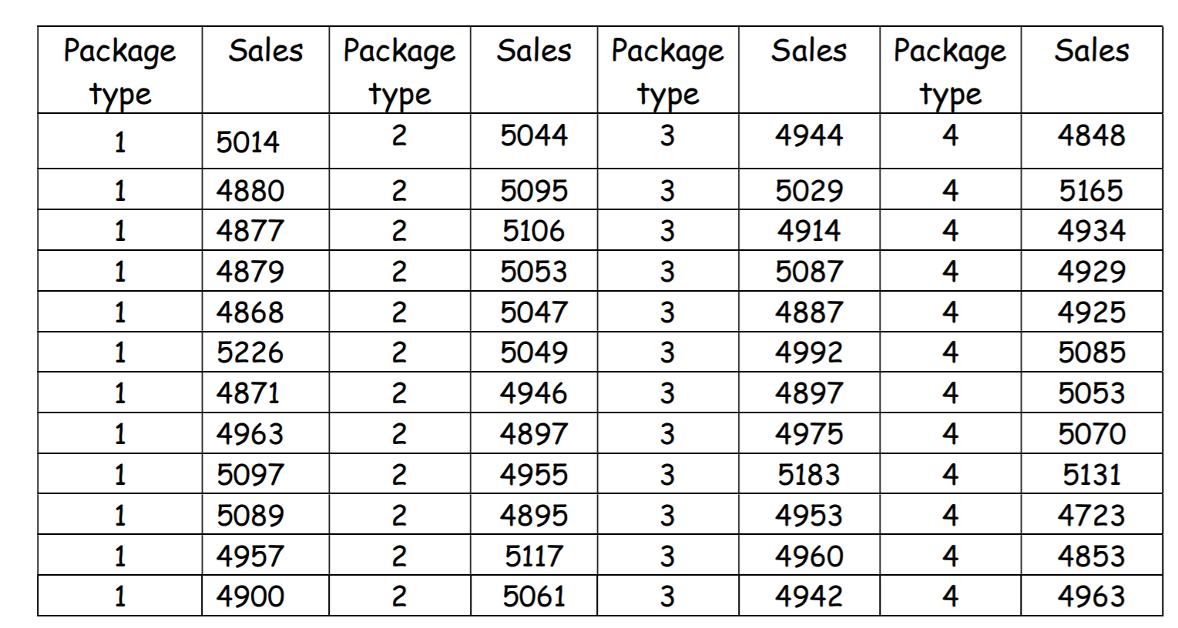Select the cell with 5097
Viewport: 1178px width, 628px height.
click(250, 474)
